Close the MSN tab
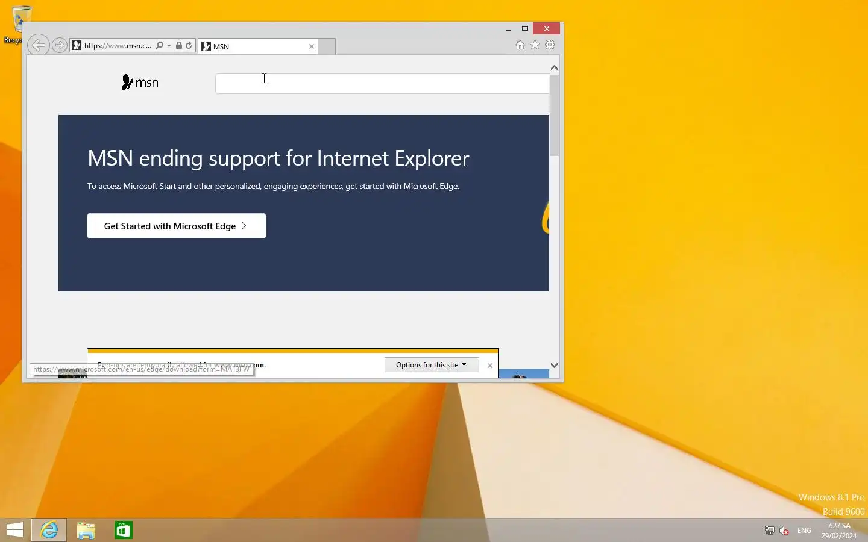The image size is (868, 542). click(x=312, y=46)
